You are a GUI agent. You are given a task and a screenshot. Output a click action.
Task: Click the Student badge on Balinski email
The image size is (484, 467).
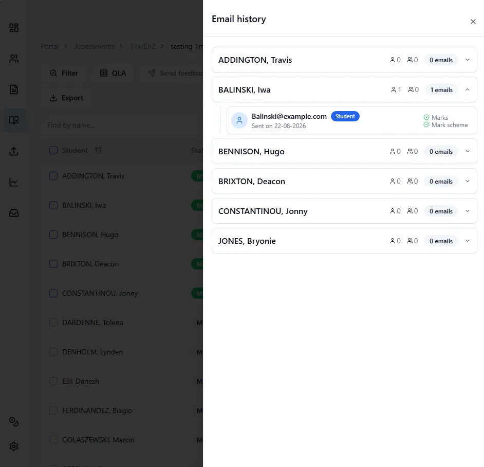coord(345,116)
